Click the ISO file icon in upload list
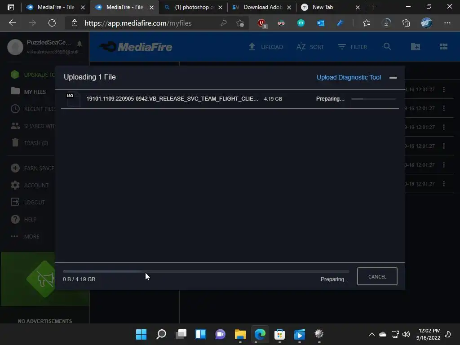460x345 pixels. [x=73, y=99]
